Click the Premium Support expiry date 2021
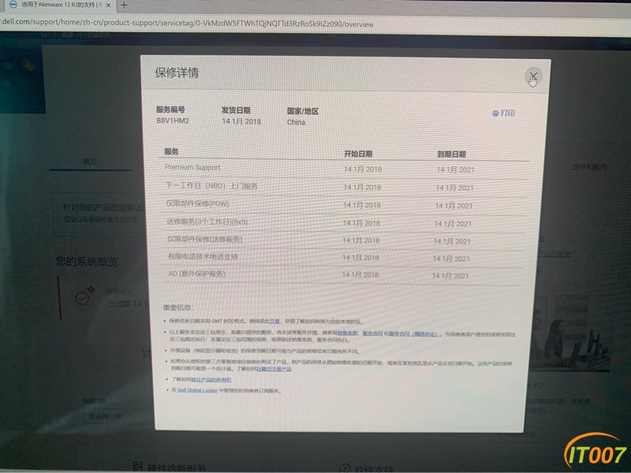Image resolution: width=631 pixels, height=473 pixels. point(456,169)
